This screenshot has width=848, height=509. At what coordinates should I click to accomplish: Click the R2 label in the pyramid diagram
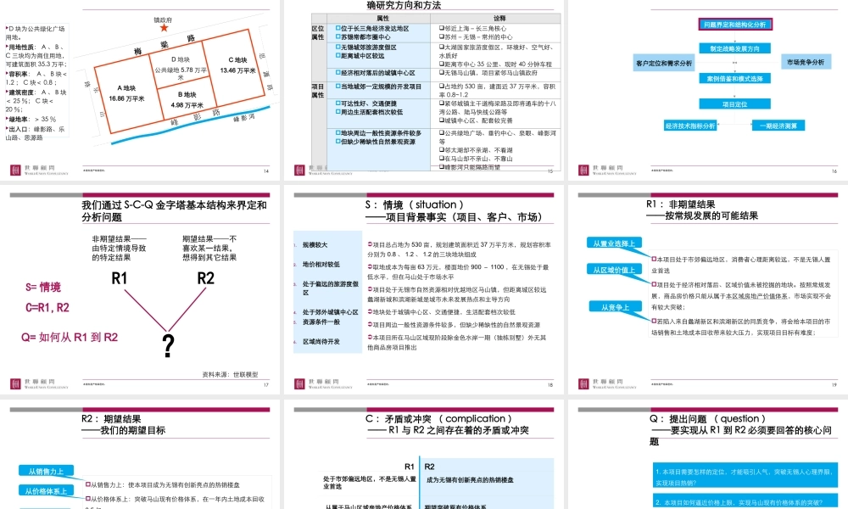click(205, 278)
